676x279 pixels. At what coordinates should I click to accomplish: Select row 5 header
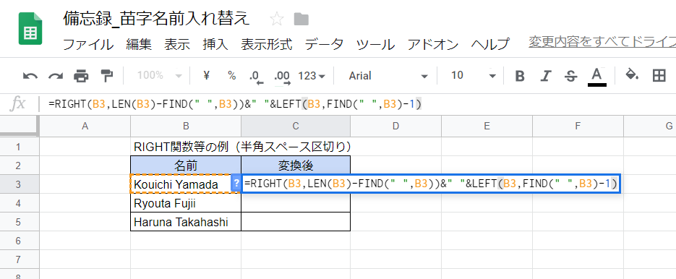tap(19, 222)
